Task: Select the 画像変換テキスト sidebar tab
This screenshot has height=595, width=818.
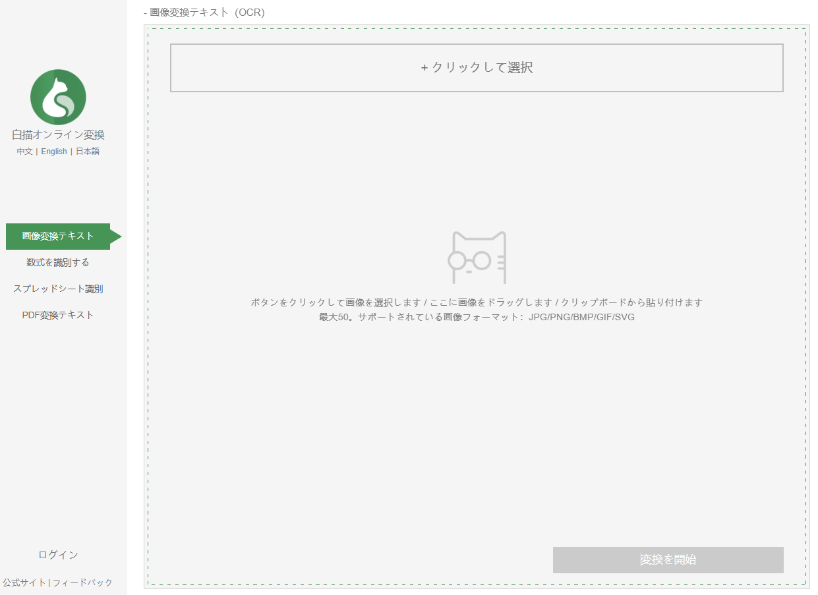Action: [x=58, y=236]
